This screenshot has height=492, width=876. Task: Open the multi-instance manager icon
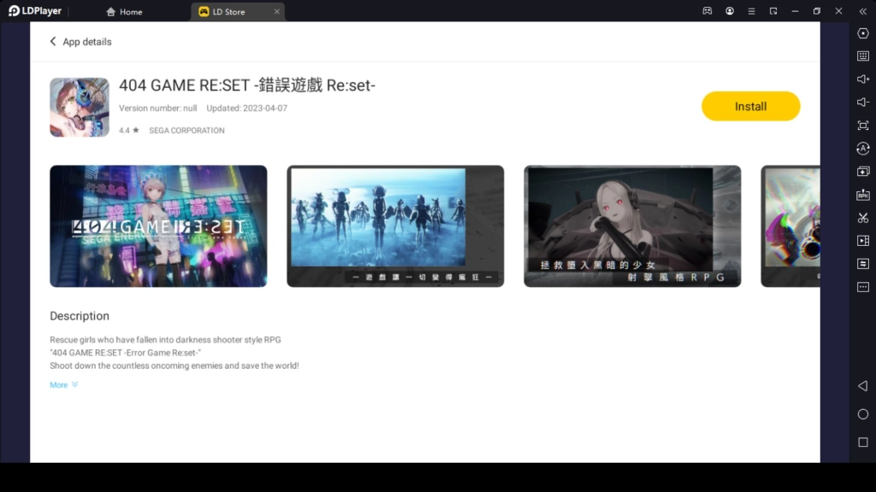point(862,172)
